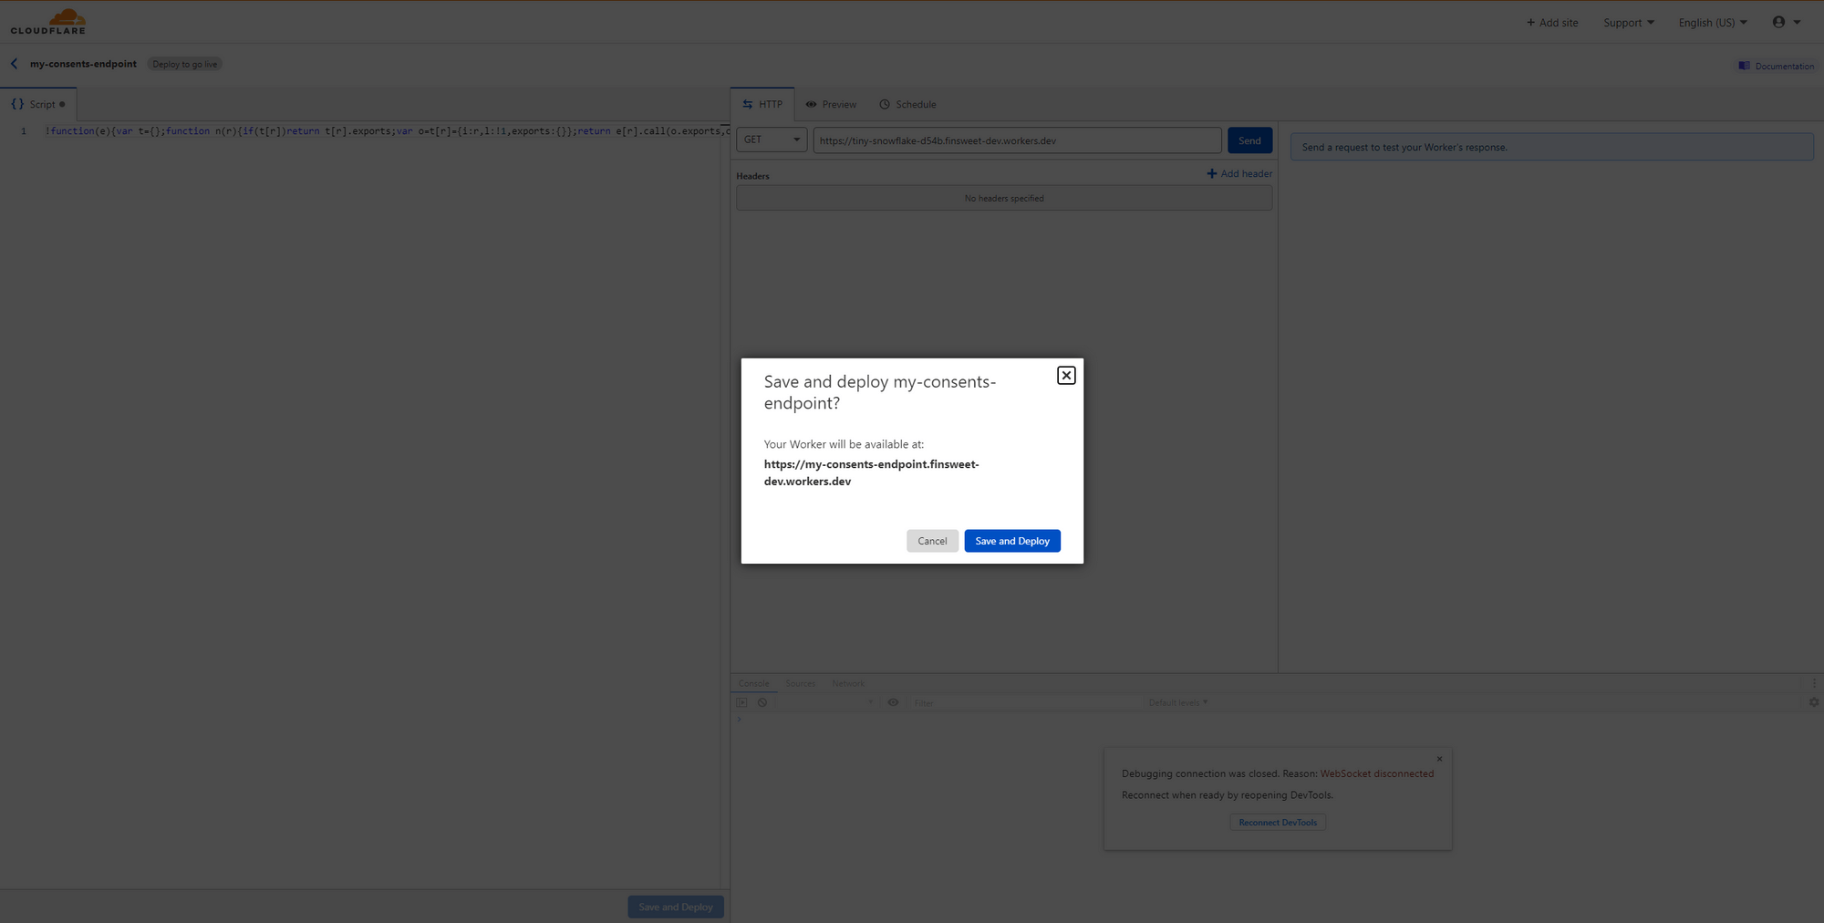Open the Default levels dropdown
Viewport: 1824px width, 923px height.
(1177, 702)
